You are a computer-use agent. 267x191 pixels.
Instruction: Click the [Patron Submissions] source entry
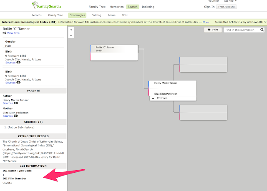pyautogui.click(x=21, y=127)
